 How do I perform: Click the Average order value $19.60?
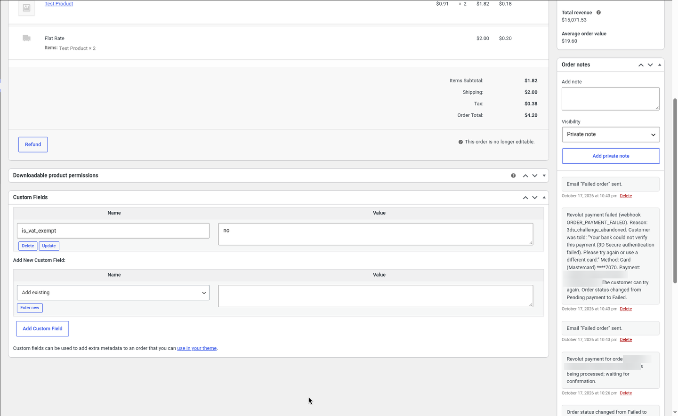coord(569,41)
